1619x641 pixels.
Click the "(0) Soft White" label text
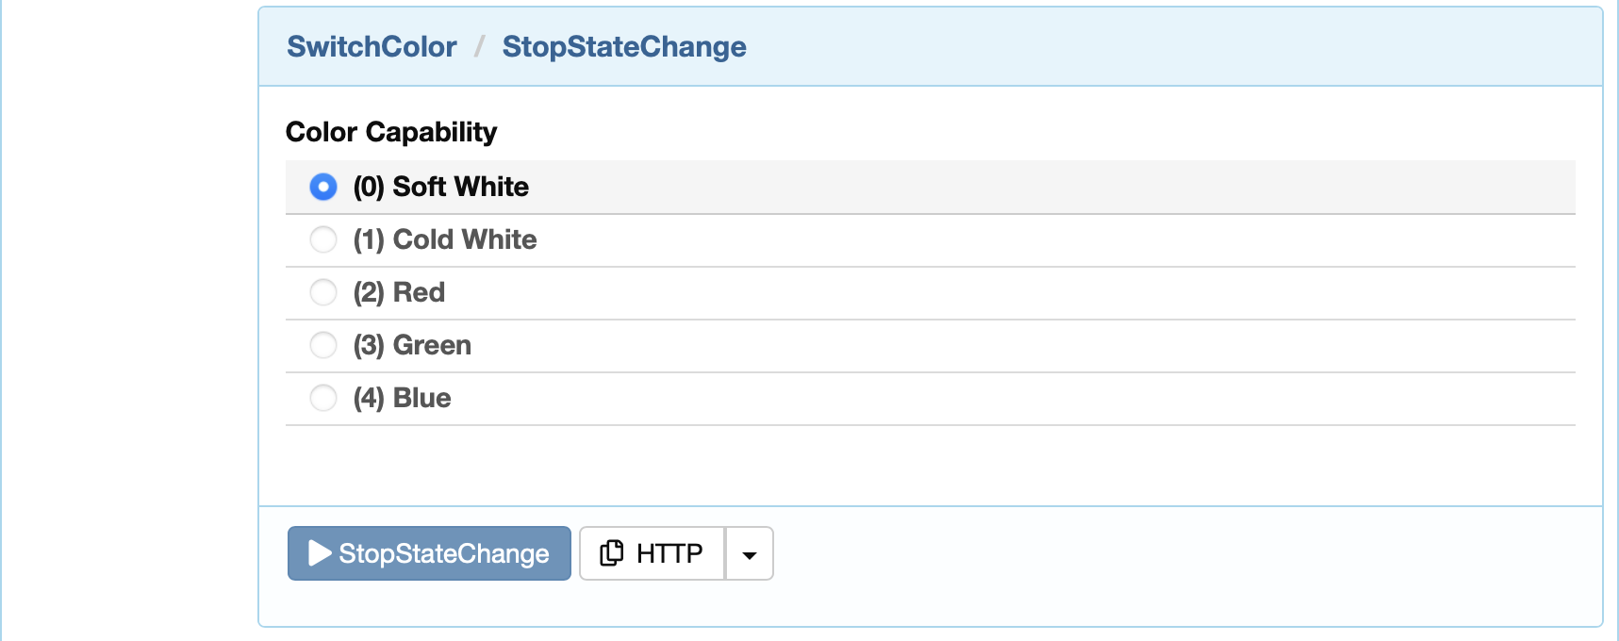tap(440, 187)
